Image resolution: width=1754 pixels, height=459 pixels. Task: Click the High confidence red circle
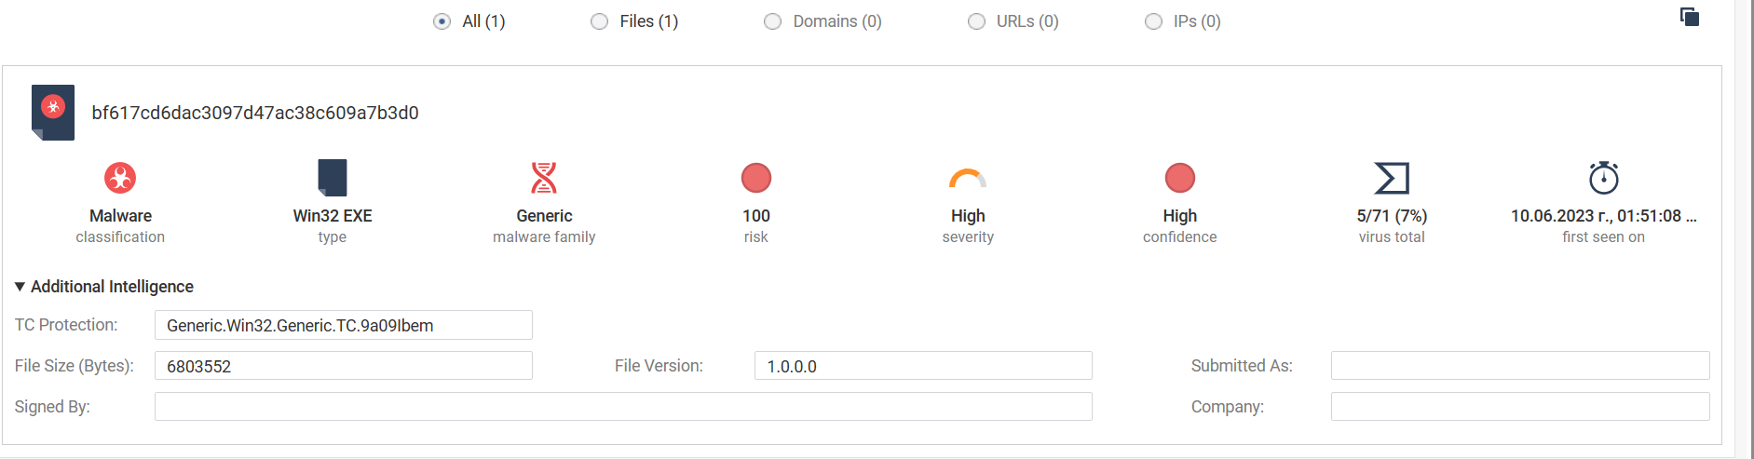1180,178
